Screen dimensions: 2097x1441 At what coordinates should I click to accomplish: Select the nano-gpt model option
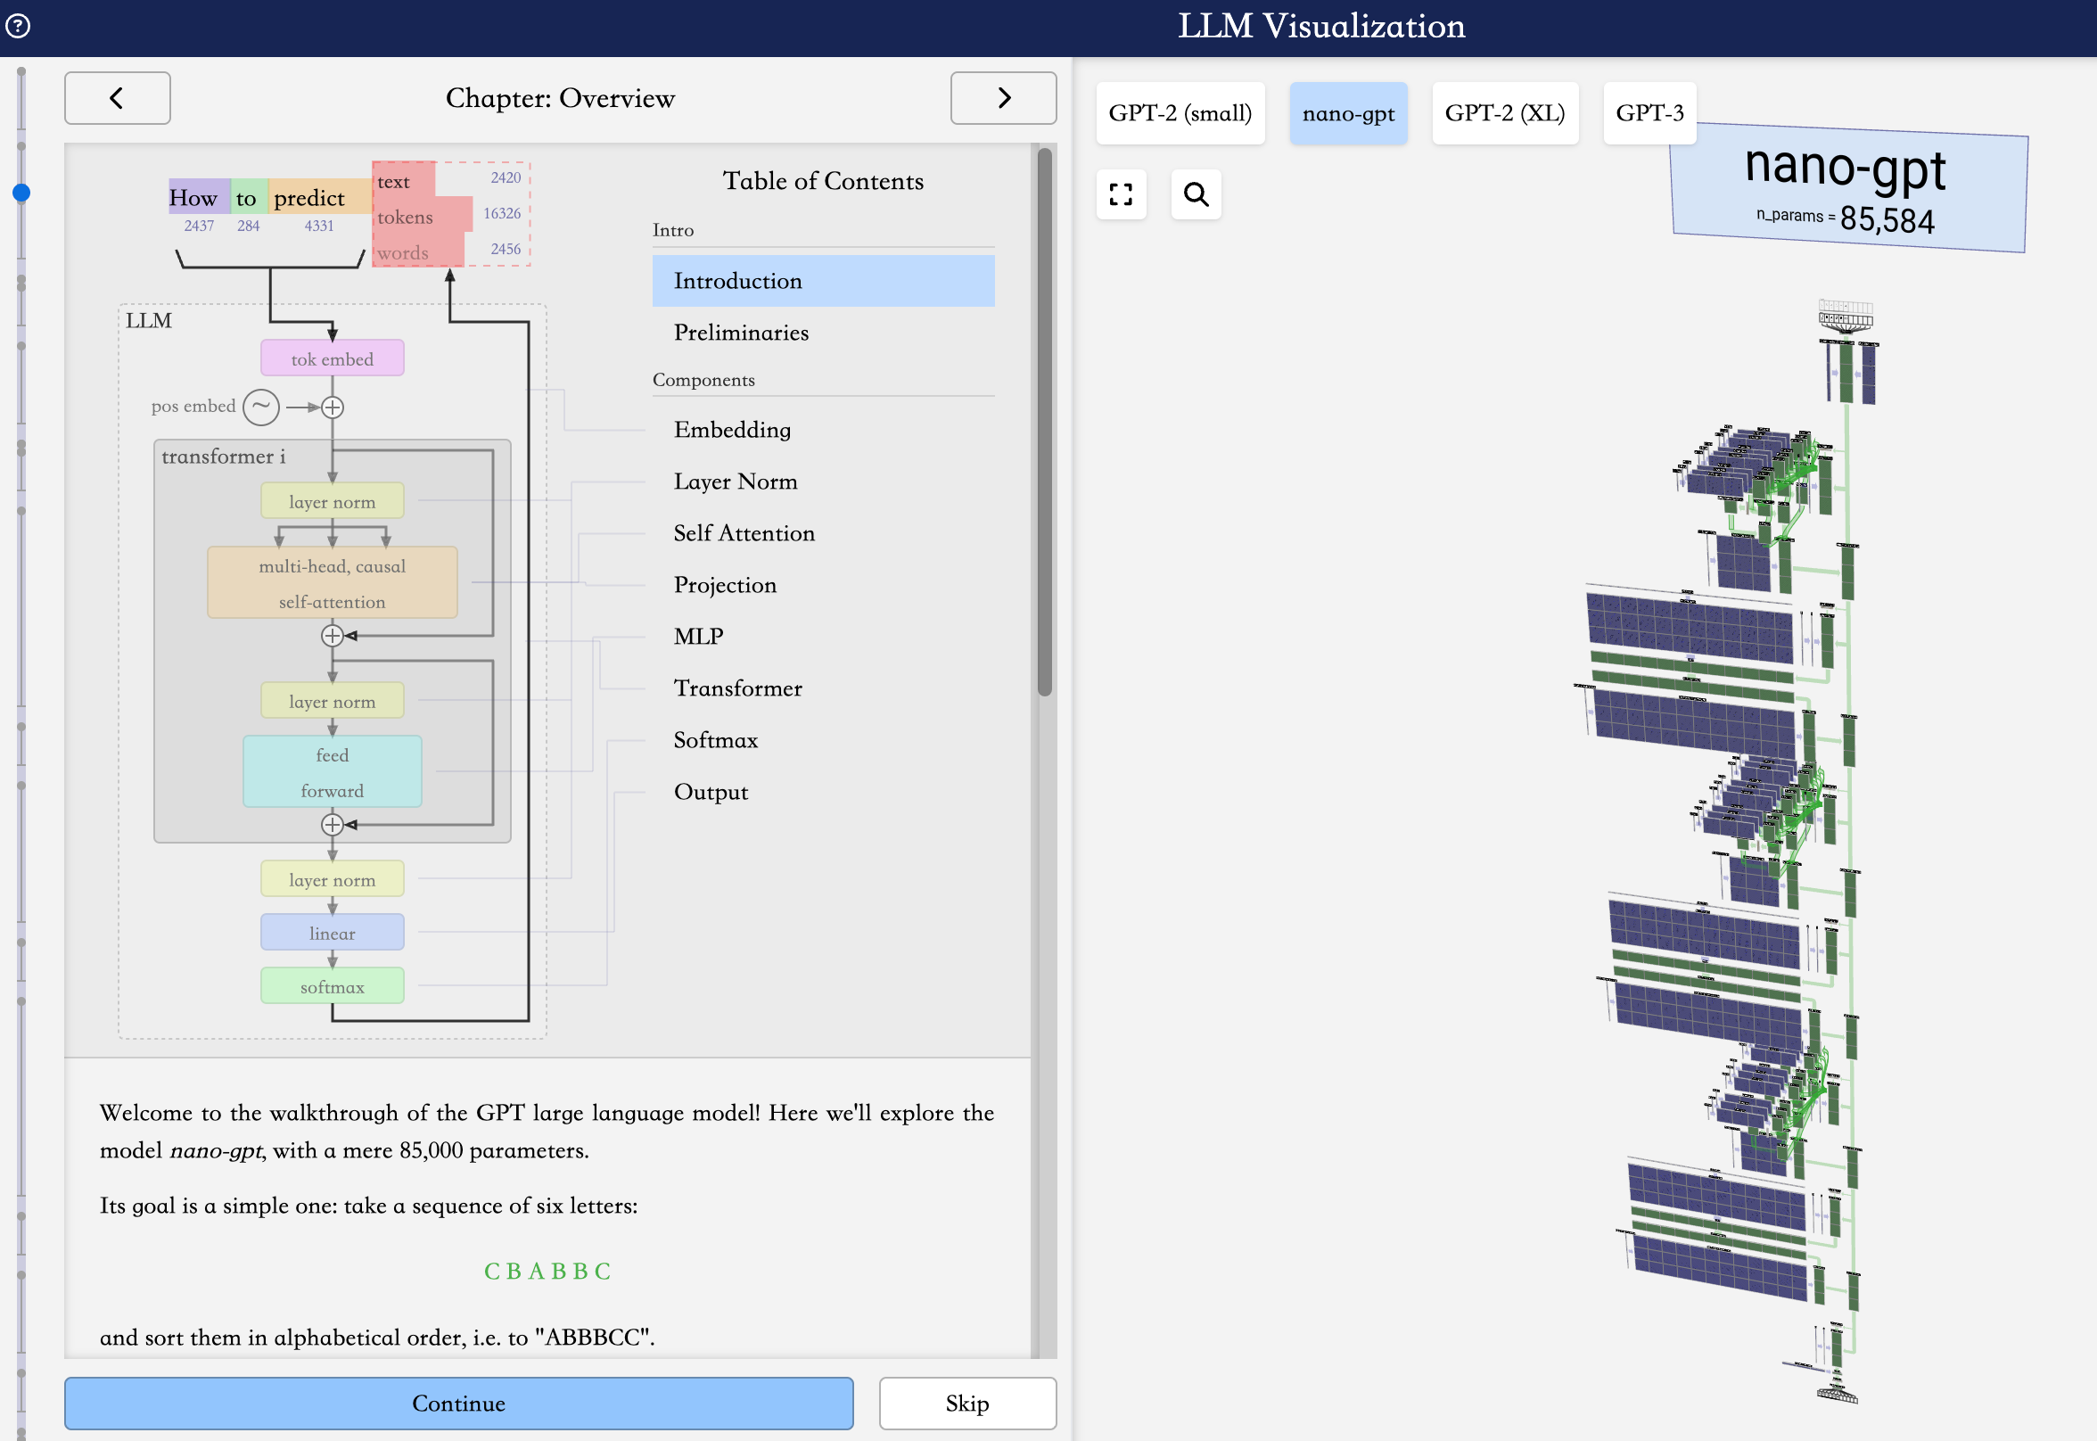[x=1347, y=114]
